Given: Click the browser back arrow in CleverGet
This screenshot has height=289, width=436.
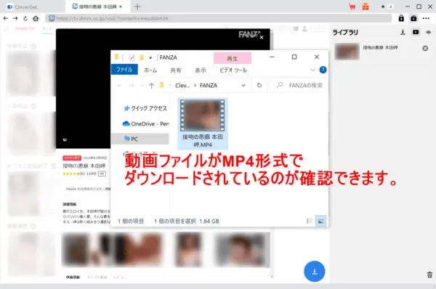Looking at the screenshot, I should 6,18.
